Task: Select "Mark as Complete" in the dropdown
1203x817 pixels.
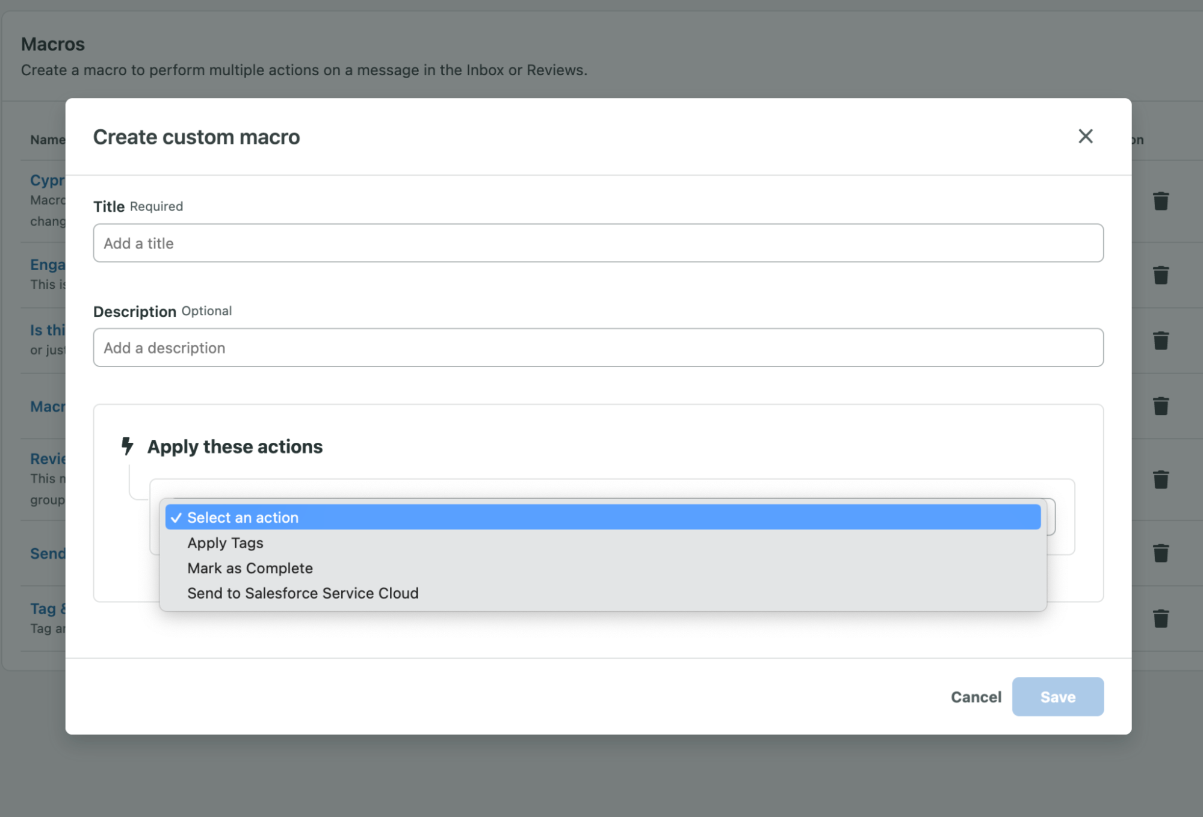Action: coord(250,568)
